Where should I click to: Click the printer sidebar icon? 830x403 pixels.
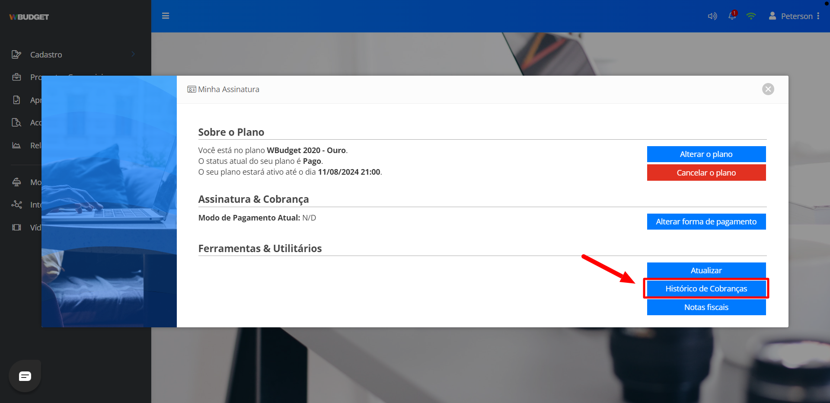click(x=16, y=182)
